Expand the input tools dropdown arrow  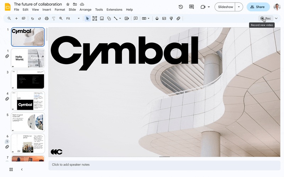[x=148, y=18]
